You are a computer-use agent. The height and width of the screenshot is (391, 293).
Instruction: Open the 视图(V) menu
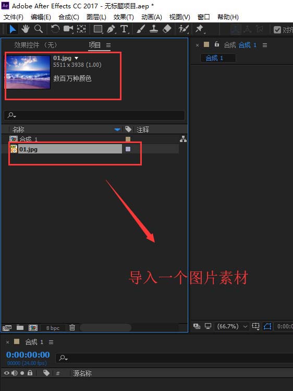(x=180, y=17)
